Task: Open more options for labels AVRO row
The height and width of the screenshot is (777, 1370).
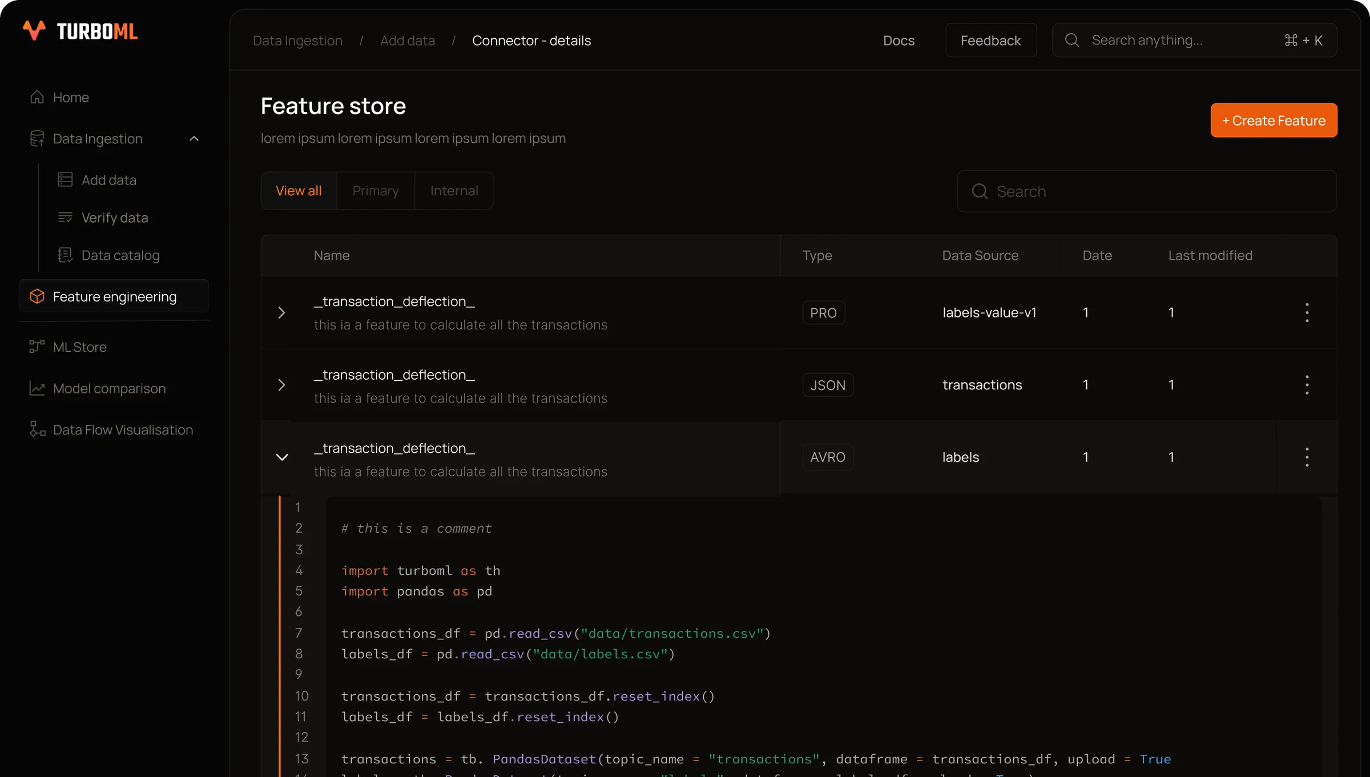Action: tap(1307, 457)
